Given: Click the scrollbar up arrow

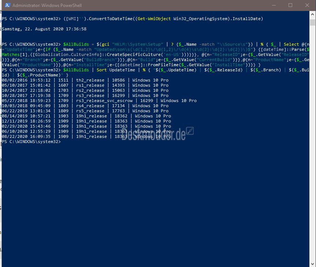Looking at the screenshot, I should pyautogui.click(x=313, y=14).
